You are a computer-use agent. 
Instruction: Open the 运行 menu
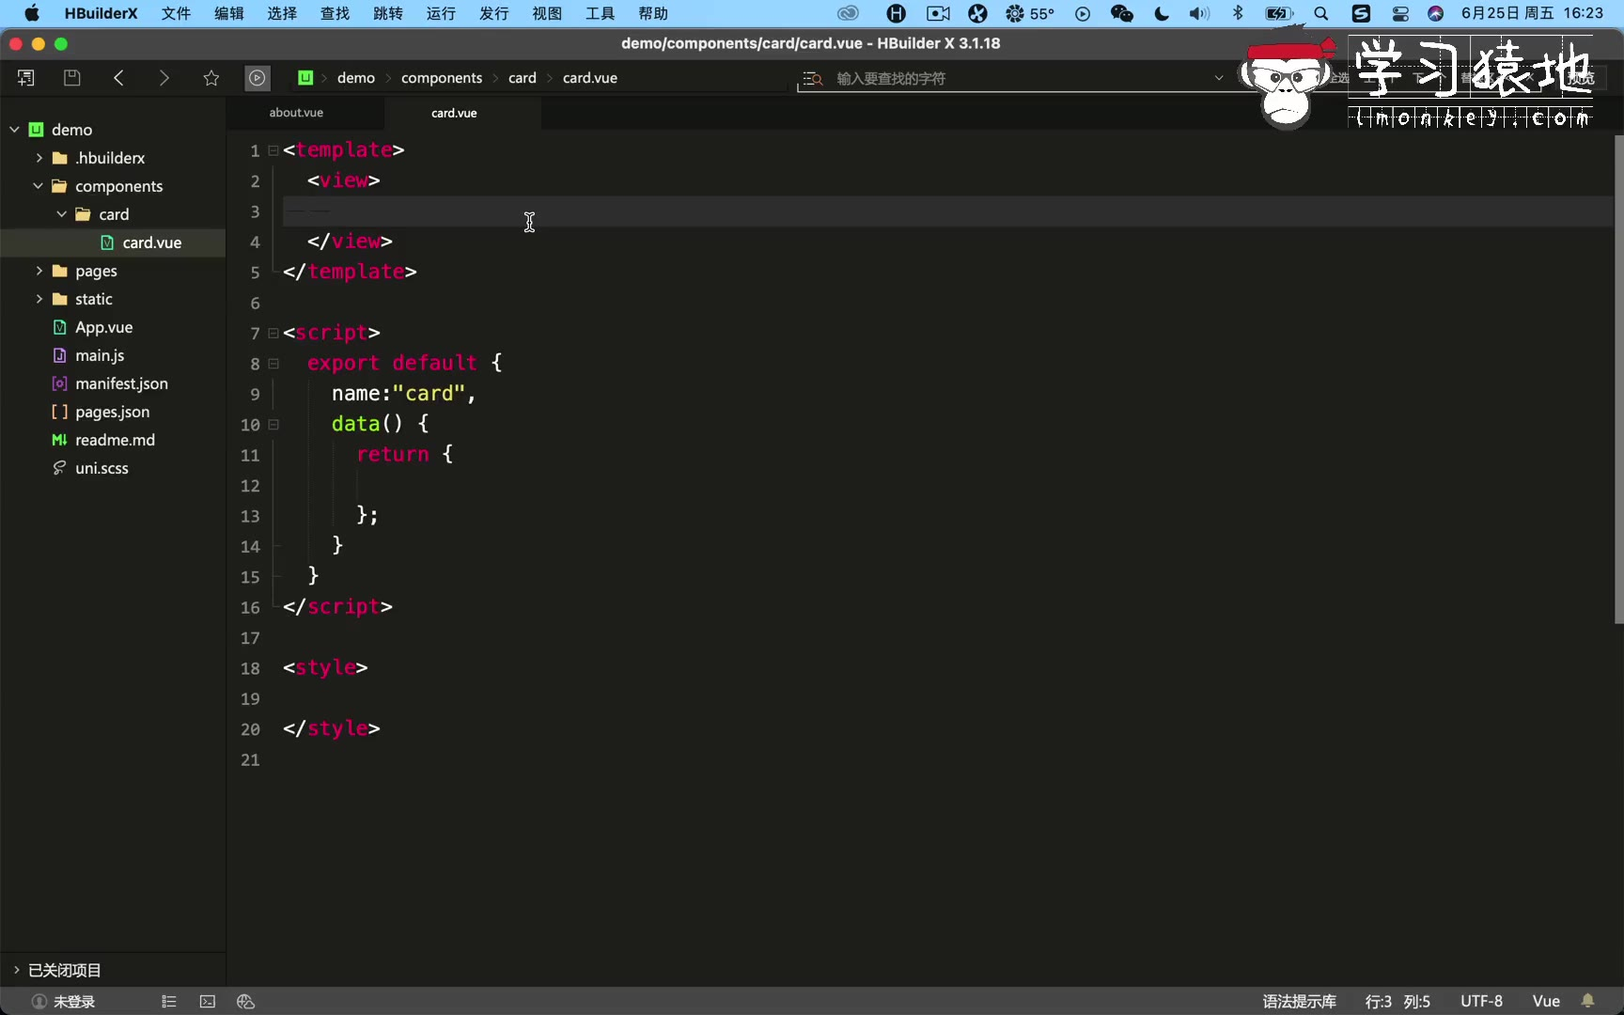pyautogui.click(x=441, y=13)
